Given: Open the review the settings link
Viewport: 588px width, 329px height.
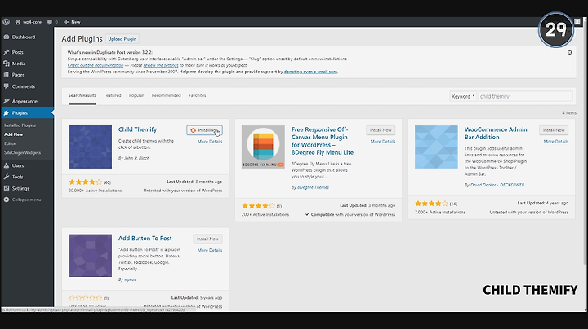Looking at the screenshot, I should pyautogui.click(x=161, y=65).
